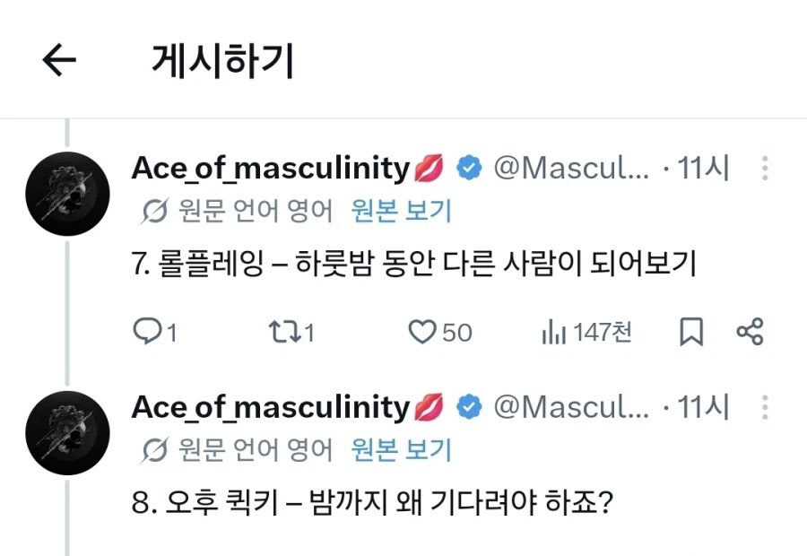Open more options on second post
The width and height of the screenshot is (807, 556).
(x=765, y=407)
